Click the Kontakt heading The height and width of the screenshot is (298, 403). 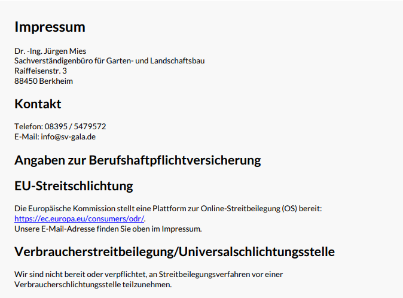coord(38,104)
